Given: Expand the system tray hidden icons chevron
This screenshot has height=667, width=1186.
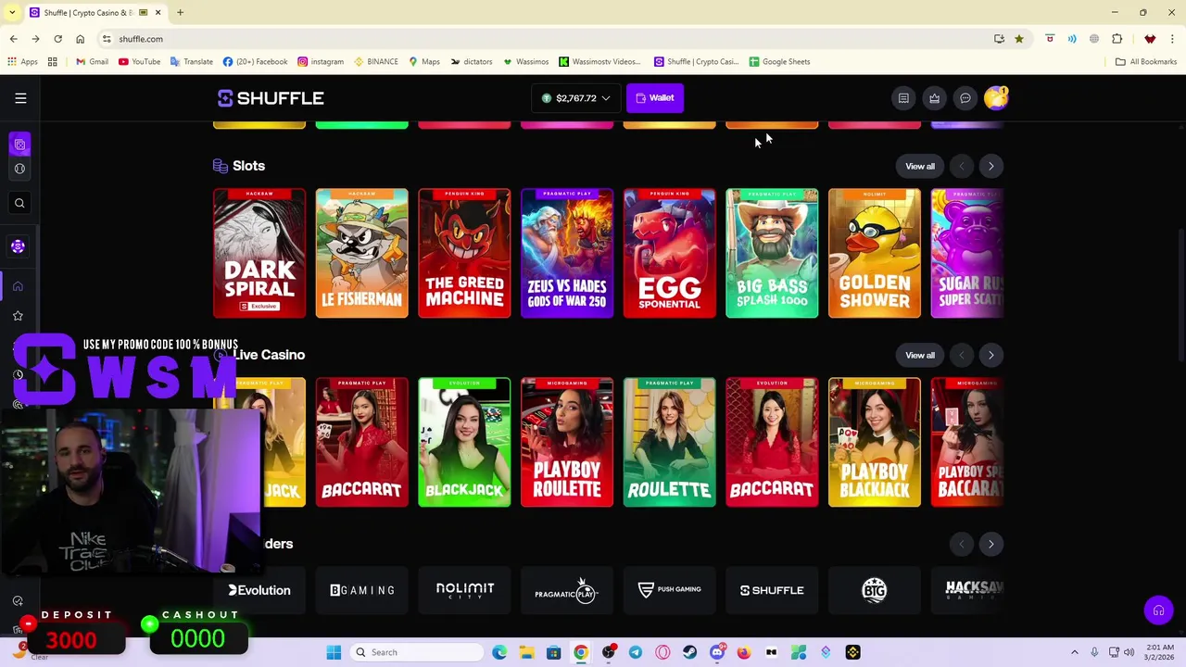Looking at the screenshot, I should [x=1075, y=652].
